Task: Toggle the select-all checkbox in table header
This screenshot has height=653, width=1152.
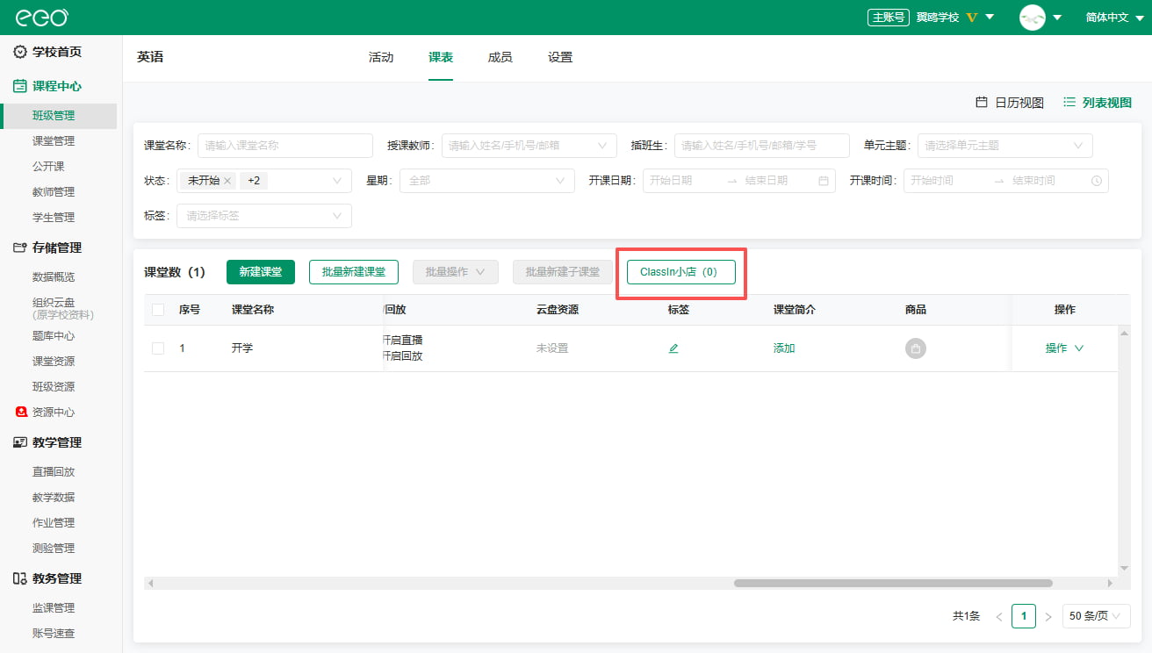Action: (158, 310)
